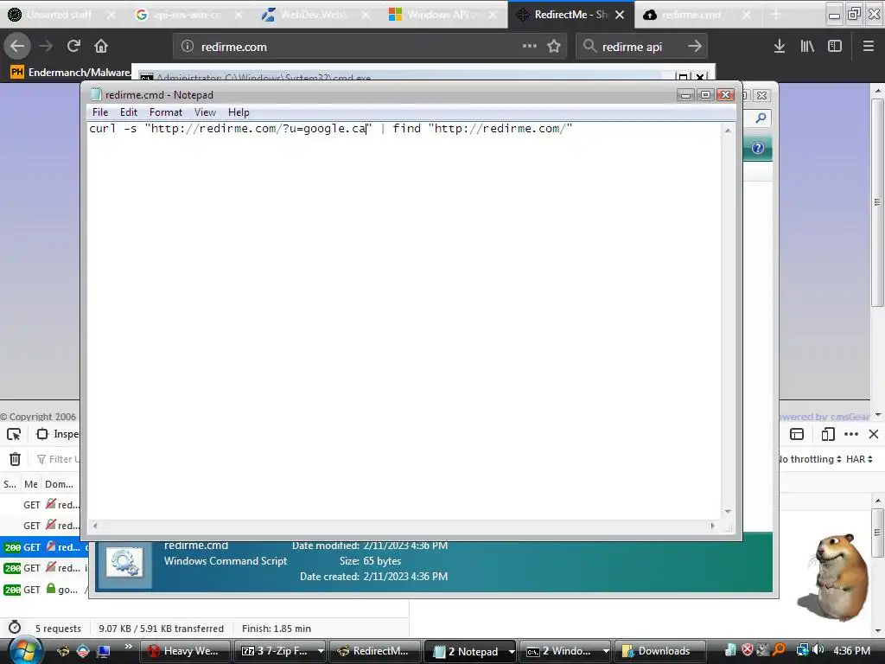The image size is (885, 664).
Task: Clear network requests with trash icon
Action: [16, 459]
